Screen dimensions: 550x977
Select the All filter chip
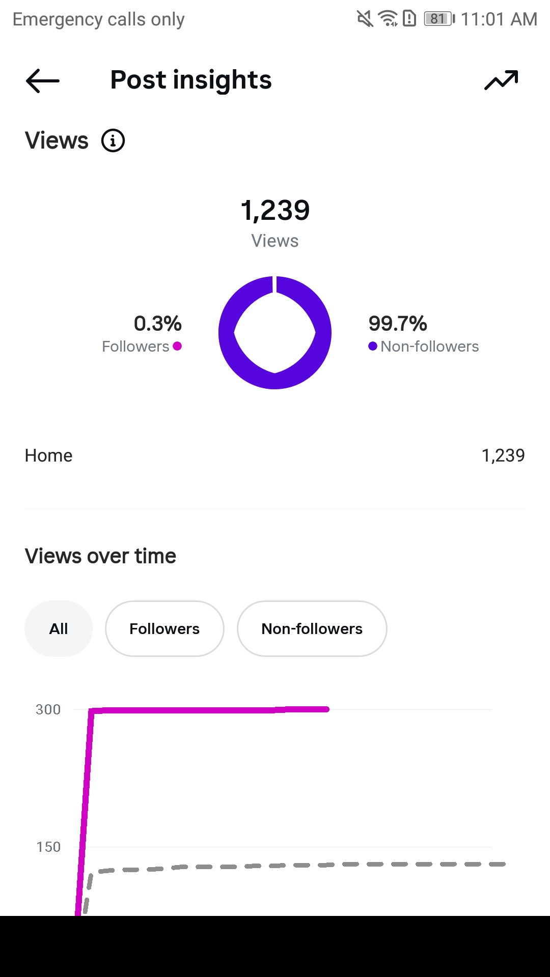click(x=59, y=629)
